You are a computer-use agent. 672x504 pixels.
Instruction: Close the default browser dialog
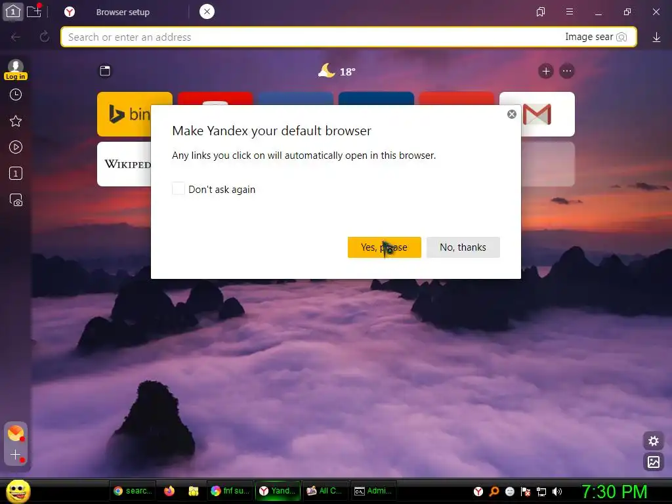point(512,114)
